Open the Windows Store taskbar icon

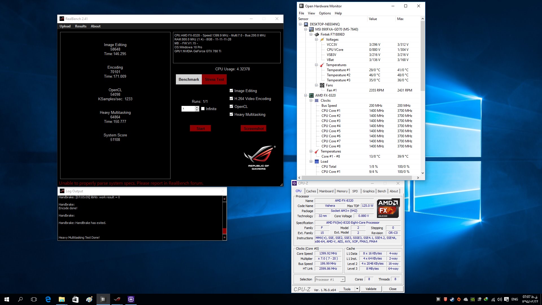pyautogui.click(x=75, y=299)
